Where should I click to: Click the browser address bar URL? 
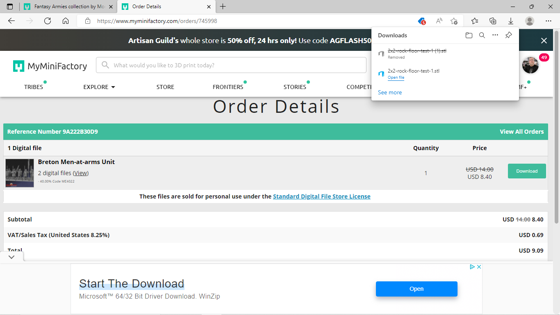click(157, 21)
